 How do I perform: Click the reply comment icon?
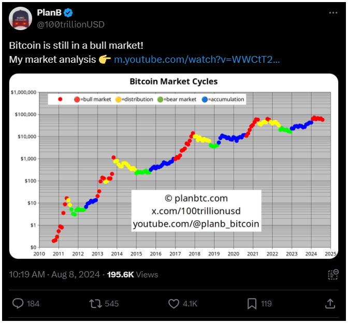[x=18, y=303]
